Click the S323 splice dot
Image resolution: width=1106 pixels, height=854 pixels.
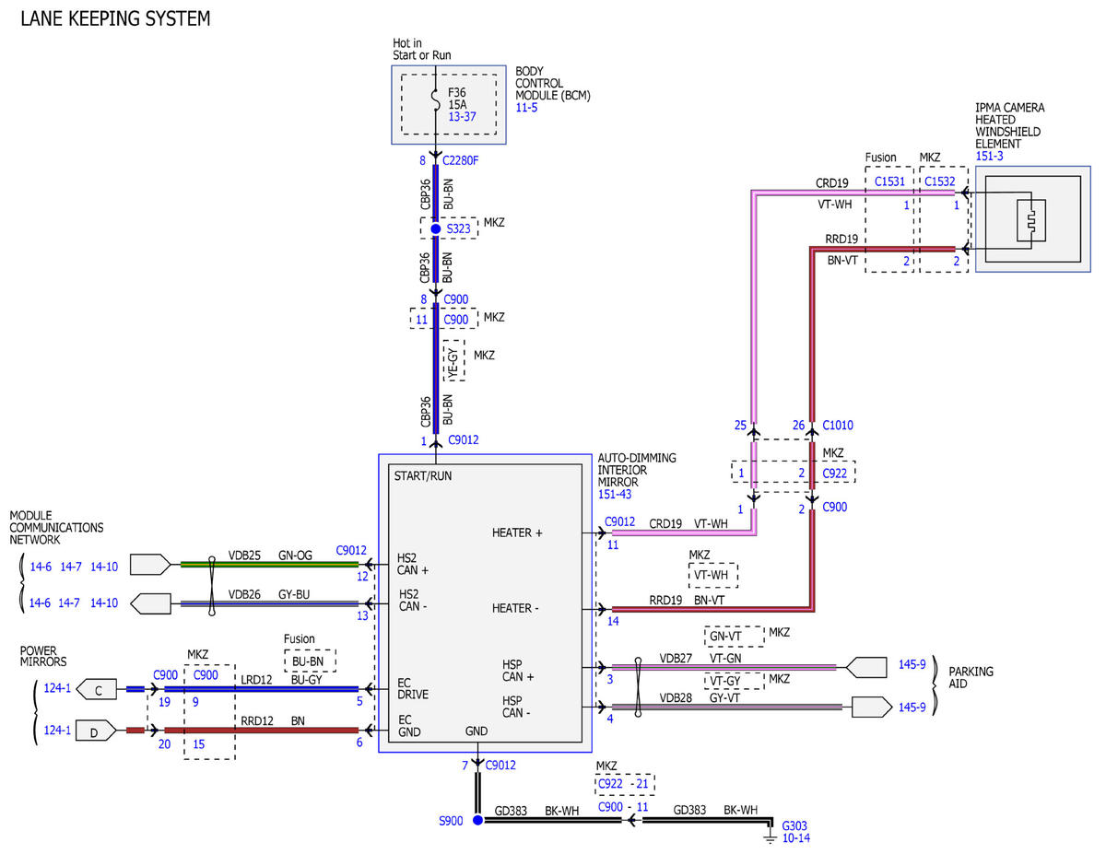[x=436, y=228]
